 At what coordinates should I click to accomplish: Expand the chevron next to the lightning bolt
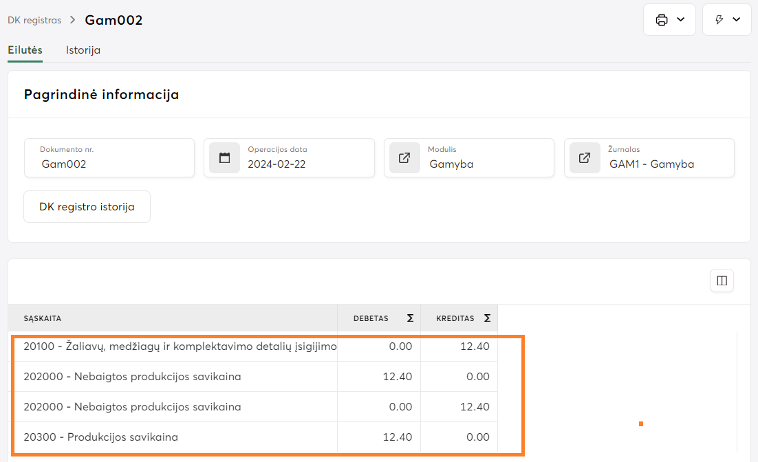click(737, 20)
